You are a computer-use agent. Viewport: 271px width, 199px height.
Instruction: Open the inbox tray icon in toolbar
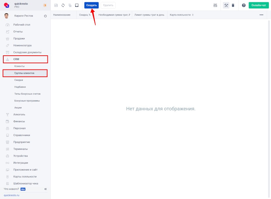point(77,5)
